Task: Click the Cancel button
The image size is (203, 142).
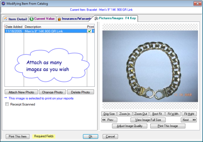Action: [x=110, y=136]
